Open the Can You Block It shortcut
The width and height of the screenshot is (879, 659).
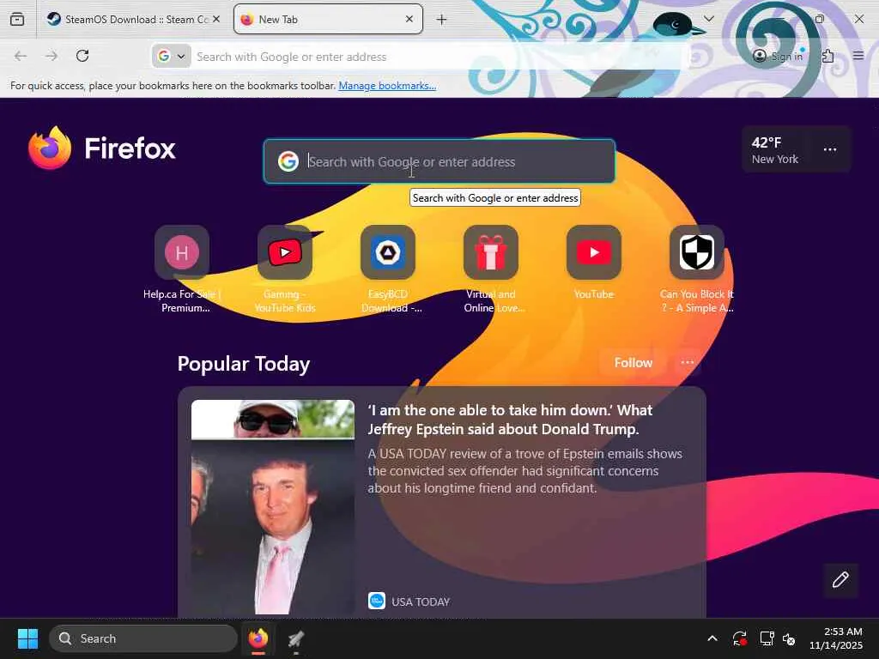coord(697,269)
